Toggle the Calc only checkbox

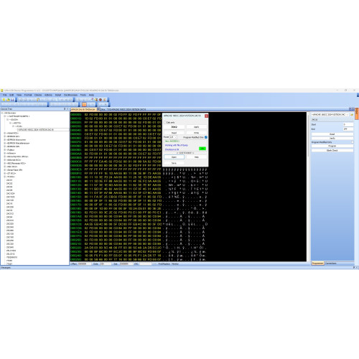[x=165, y=122]
